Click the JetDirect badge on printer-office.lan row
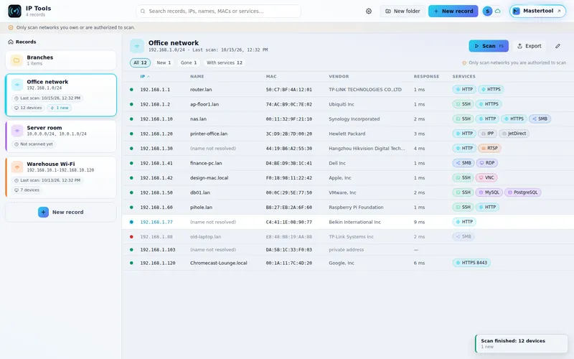Screen dimensions: 574x359 click(x=514, y=134)
